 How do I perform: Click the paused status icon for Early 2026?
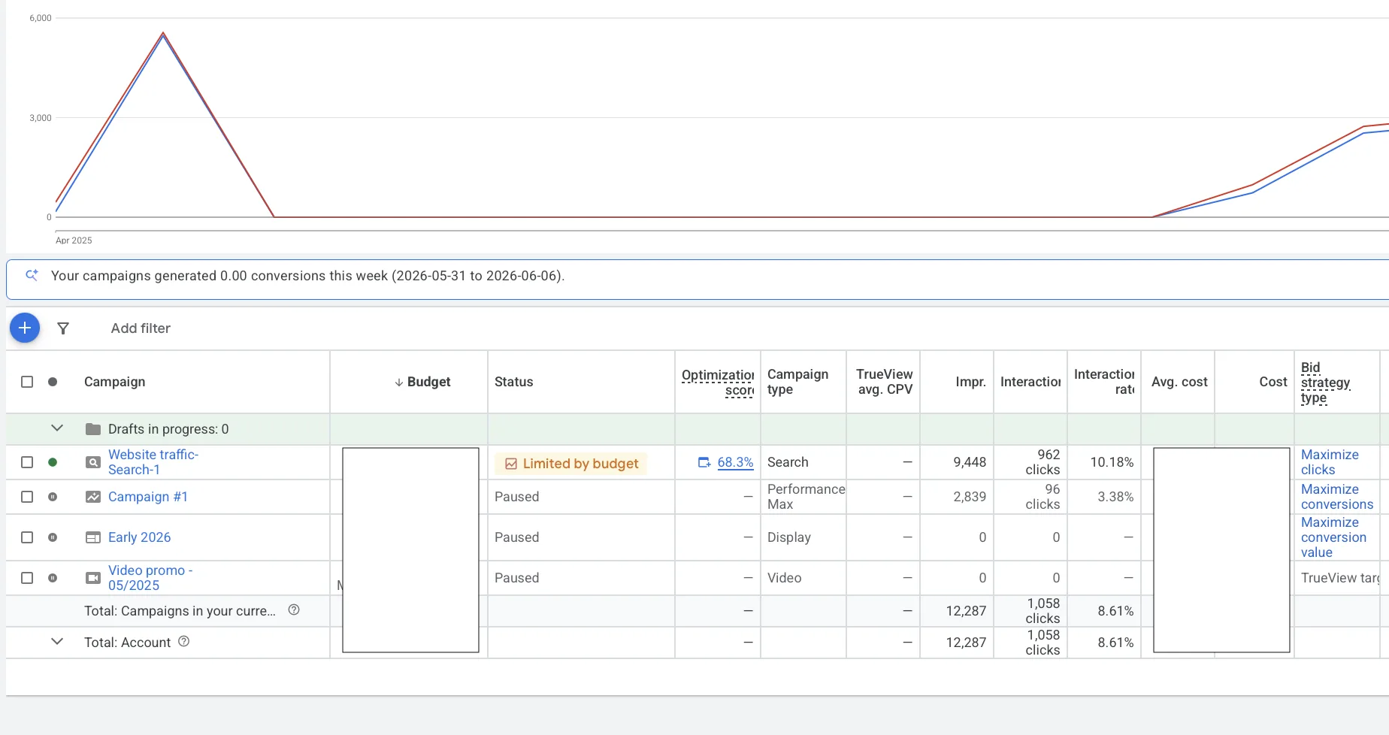[x=53, y=537]
